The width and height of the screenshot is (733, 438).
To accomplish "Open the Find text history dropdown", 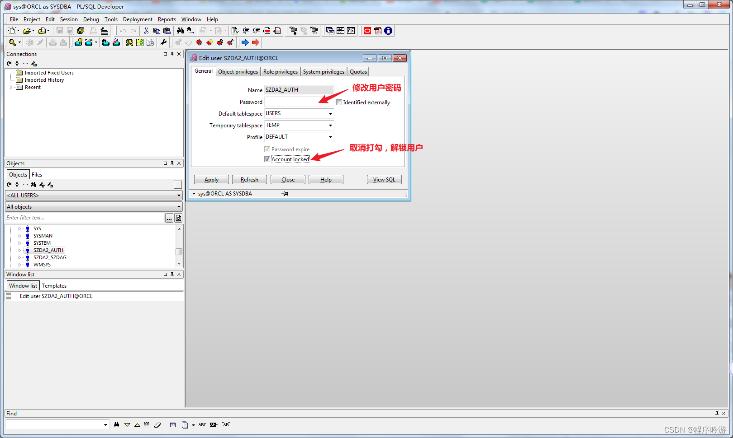I will [x=105, y=425].
